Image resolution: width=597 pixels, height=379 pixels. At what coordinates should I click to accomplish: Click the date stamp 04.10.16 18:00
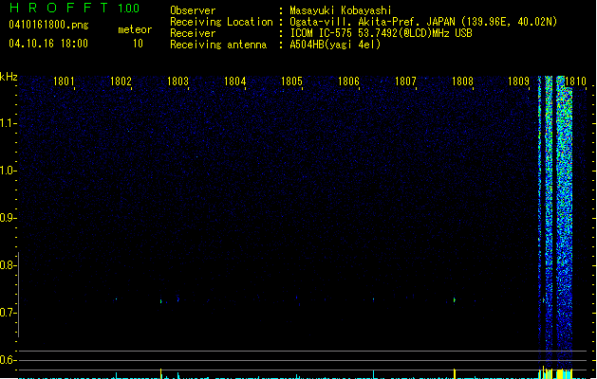click(48, 44)
